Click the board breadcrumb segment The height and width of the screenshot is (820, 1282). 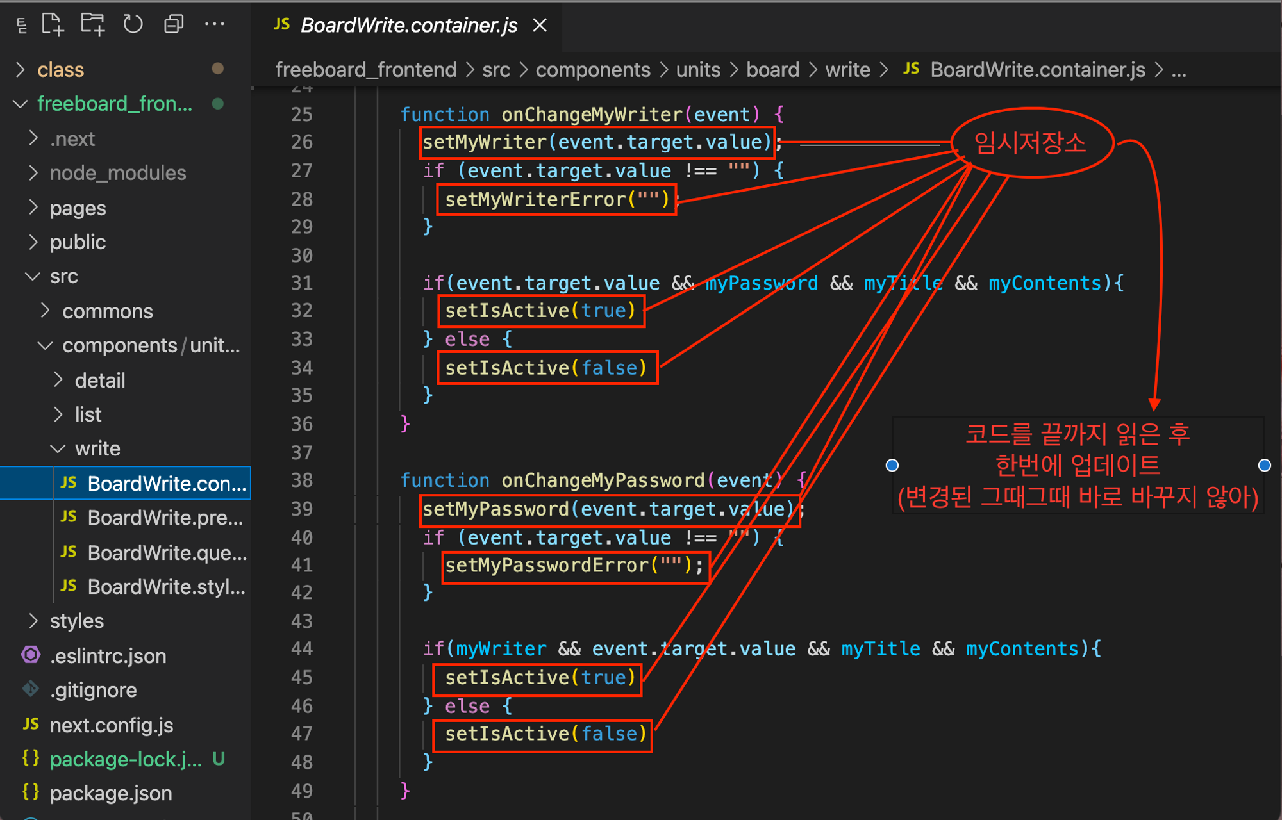772,69
